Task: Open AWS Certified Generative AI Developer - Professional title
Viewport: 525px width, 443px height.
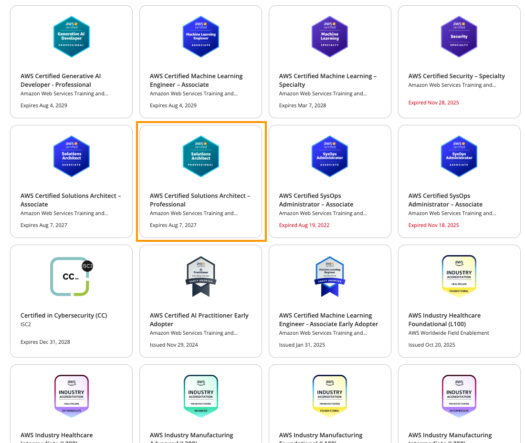Action: click(x=61, y=80)
